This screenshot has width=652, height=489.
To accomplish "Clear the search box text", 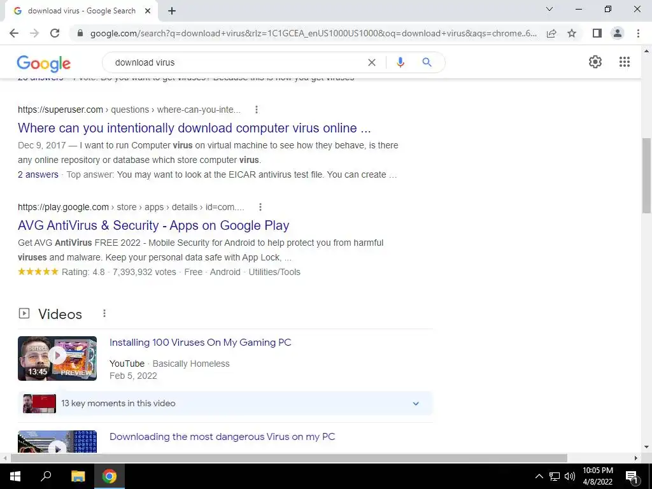I will [372, 62].
